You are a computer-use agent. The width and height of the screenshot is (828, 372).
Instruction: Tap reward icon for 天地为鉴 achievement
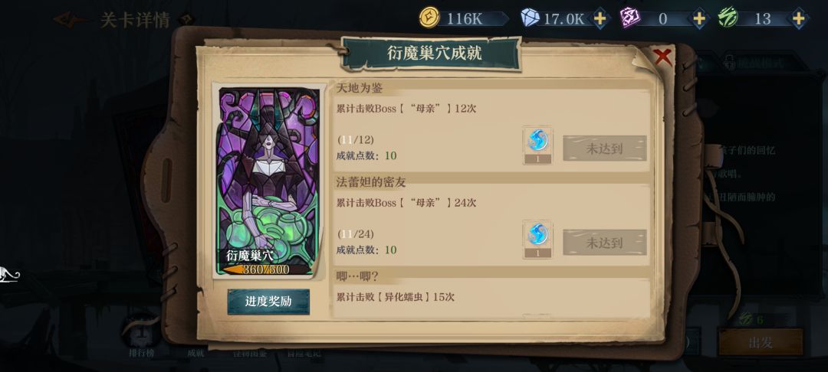tap(537, 145)
